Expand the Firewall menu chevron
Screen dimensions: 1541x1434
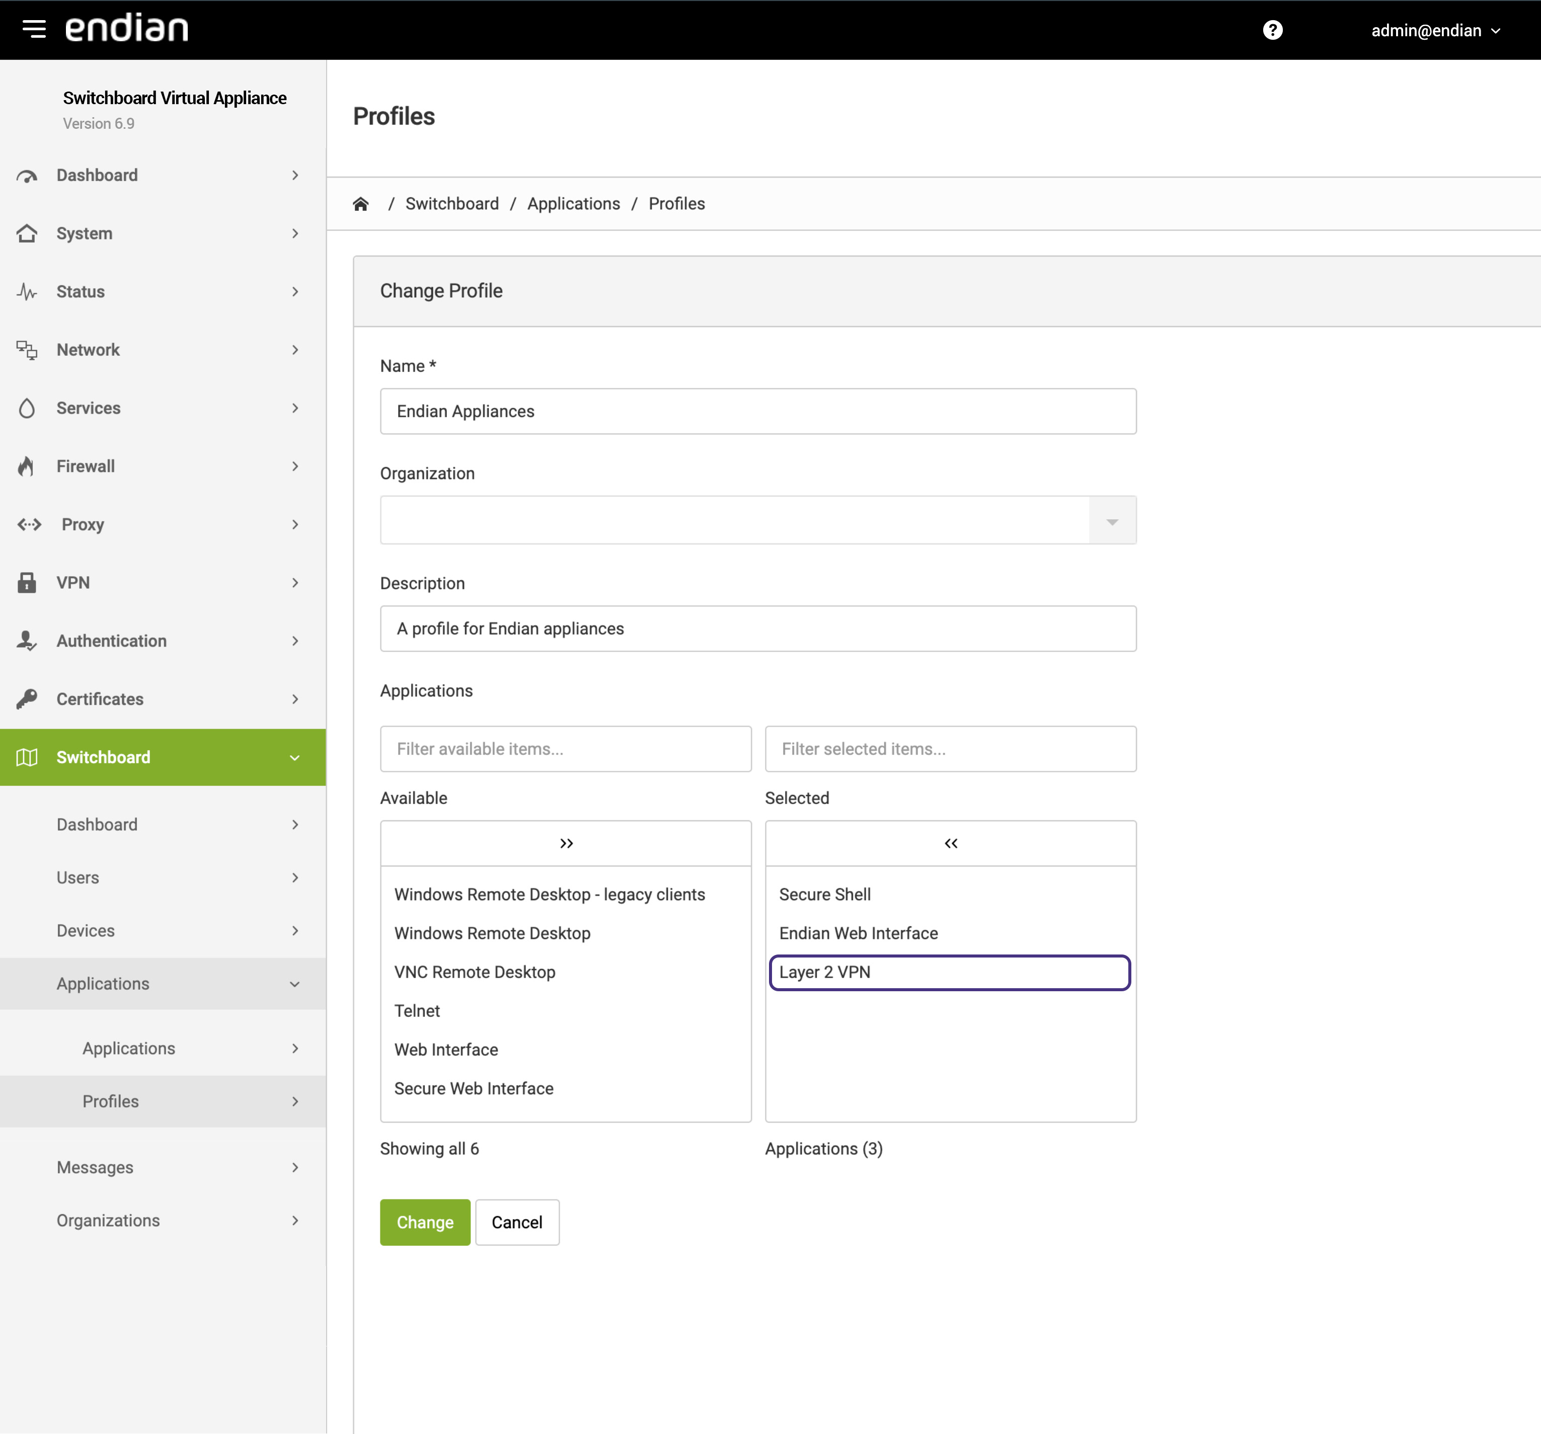tap(294, 466)
